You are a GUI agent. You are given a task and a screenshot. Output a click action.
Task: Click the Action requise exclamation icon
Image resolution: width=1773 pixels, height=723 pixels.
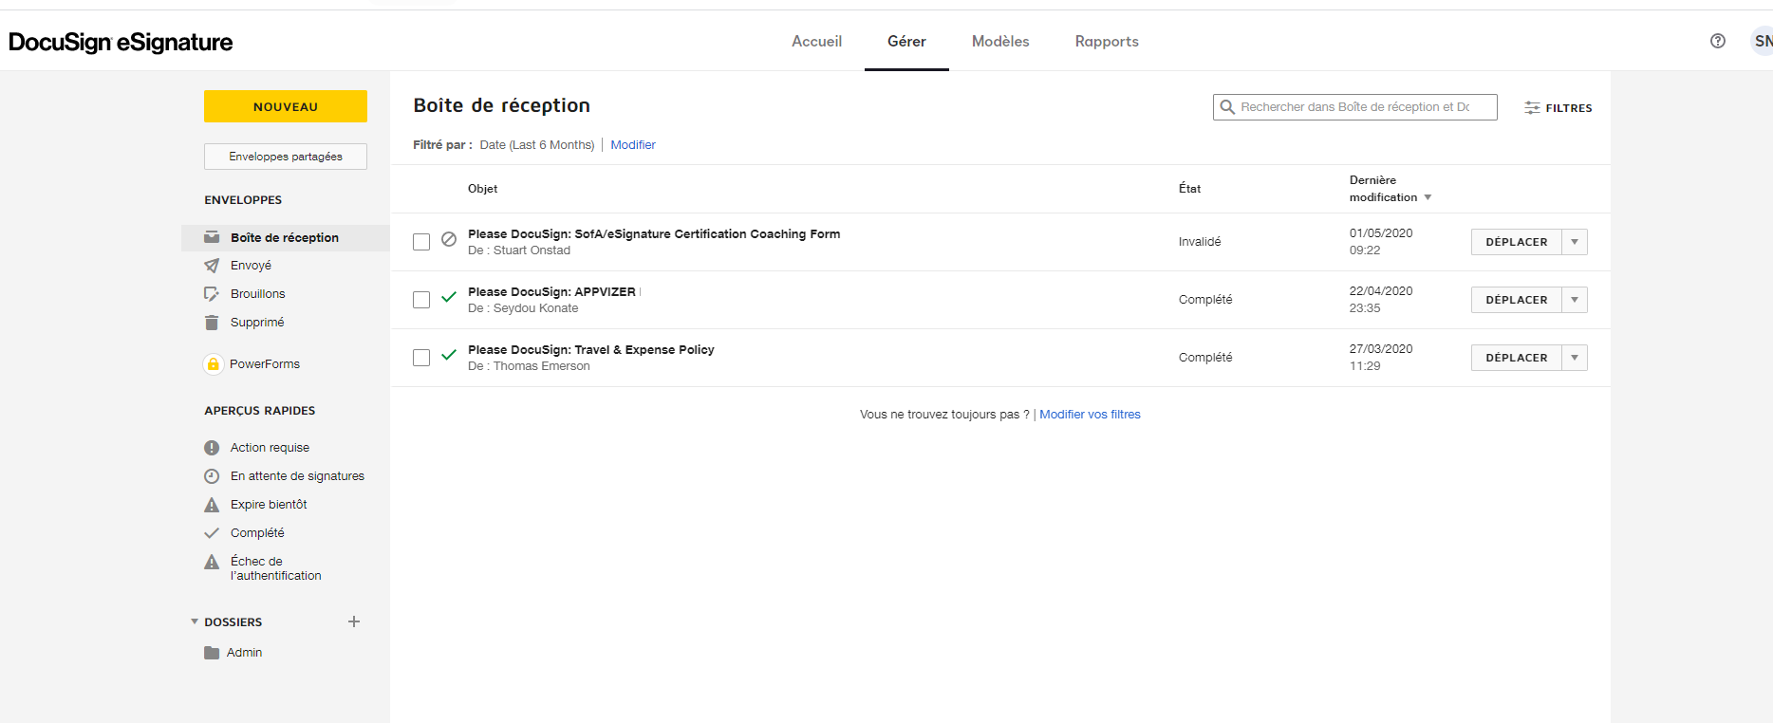tap(212, 448)
